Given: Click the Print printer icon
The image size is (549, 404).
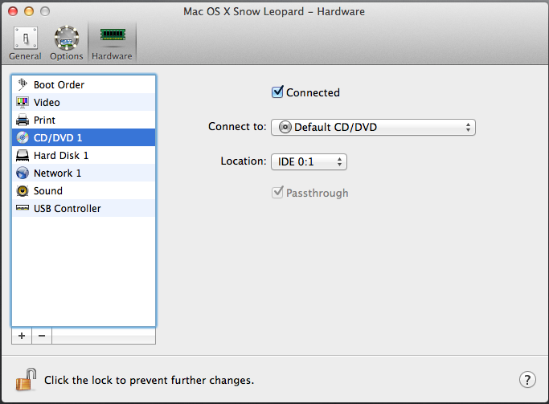Looking at the screenshot, I should point(23,120).
